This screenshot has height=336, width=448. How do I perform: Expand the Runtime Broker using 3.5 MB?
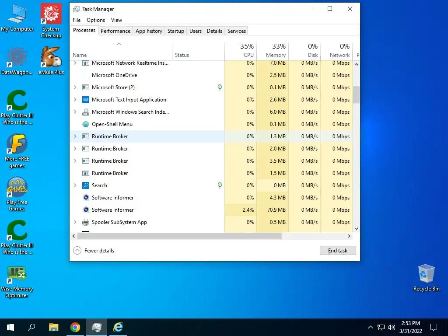[75, 161]
